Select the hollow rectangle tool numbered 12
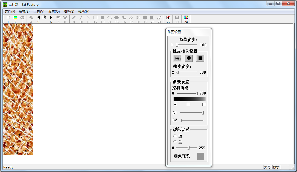Viewport: 297px width, 172px height. pos(95,18)
